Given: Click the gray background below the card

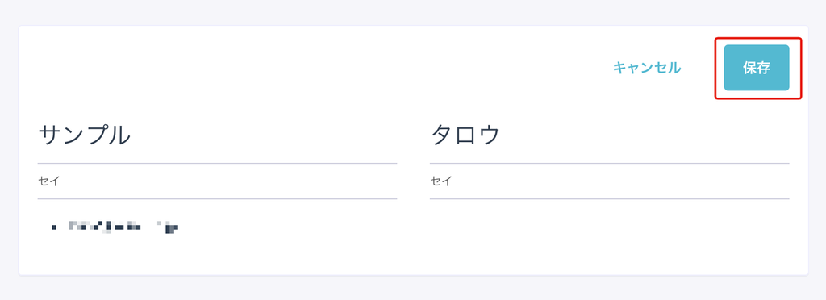Looking at the screenshot, I should (x=413, y=288).
